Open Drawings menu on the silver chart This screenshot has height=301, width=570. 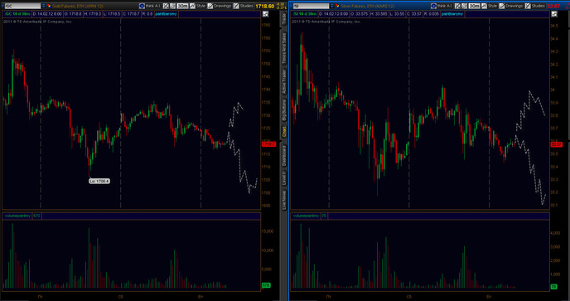click(x=511, y=6)
